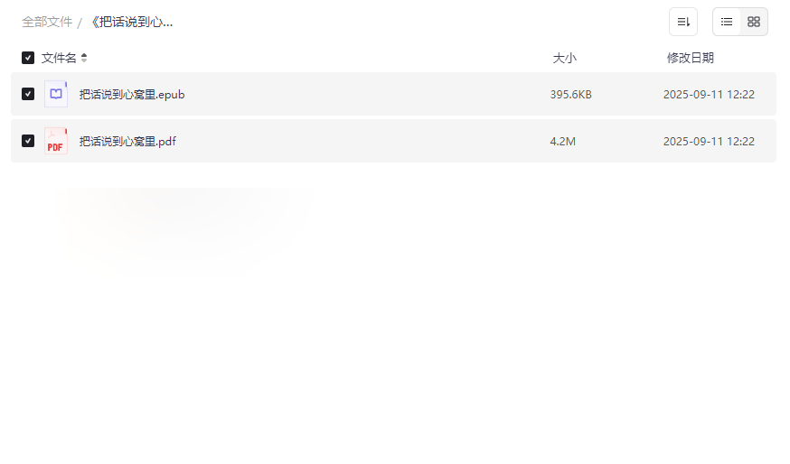Click the 文件名 column header
Image resolution: width=790 pixels, height=464 pixels.
point(59,58)
